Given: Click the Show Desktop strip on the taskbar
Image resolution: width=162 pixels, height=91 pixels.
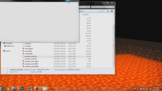Looking at the screenshot, I should pyautogui.click(x=161, y=89).
